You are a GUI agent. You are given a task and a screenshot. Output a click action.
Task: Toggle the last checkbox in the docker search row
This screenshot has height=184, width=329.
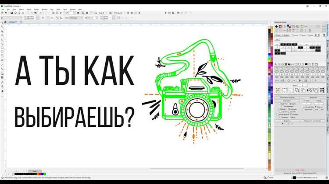[x=308, y=35]
